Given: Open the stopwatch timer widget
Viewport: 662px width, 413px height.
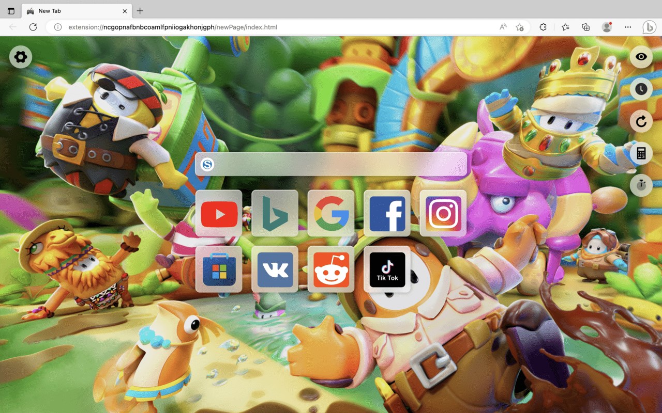Looking at the screenshot, I should click(641, 185).
